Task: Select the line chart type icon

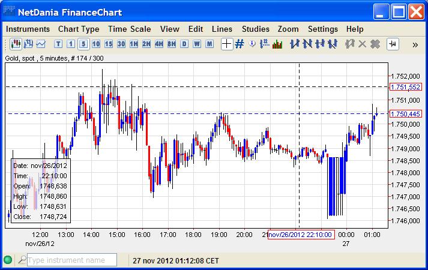Action: 41,44
